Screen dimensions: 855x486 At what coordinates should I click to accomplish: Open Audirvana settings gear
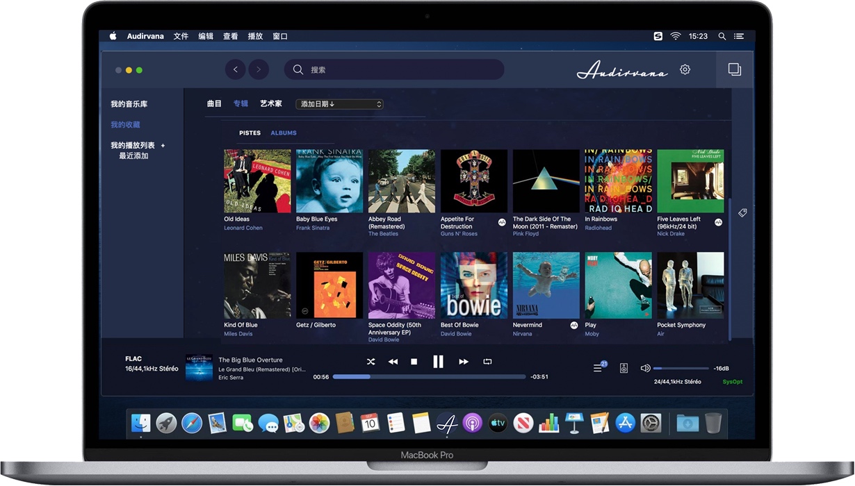[685, 69]
